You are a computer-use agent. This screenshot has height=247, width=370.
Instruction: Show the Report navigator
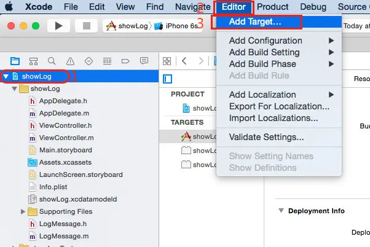(144, 61)
